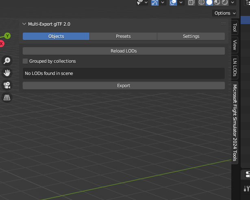Open the viewport shading options dropdown
This screenshot has width=250, height=200.
233,2
